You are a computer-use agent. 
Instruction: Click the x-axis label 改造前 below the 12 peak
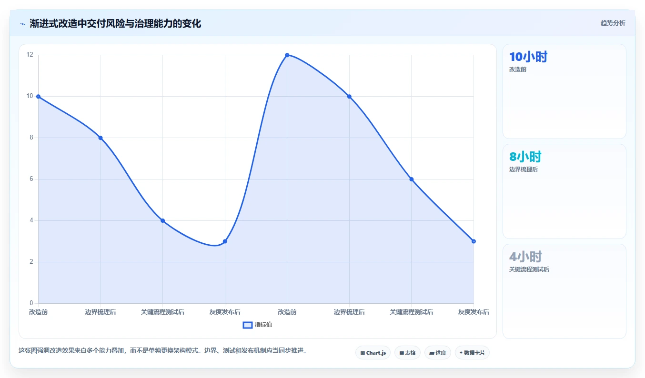(287, 312)
